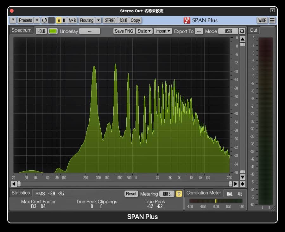Click the diamond range reset icon
Screen dimensions: 285x232
point(243,184)
